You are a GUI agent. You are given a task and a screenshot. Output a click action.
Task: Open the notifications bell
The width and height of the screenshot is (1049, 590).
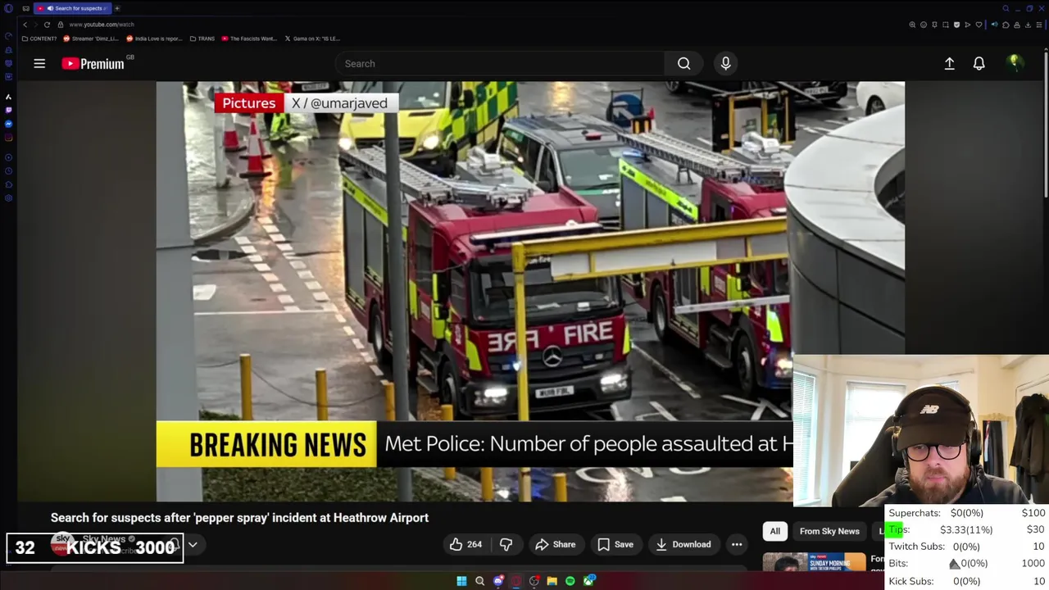tap(979, 63)
